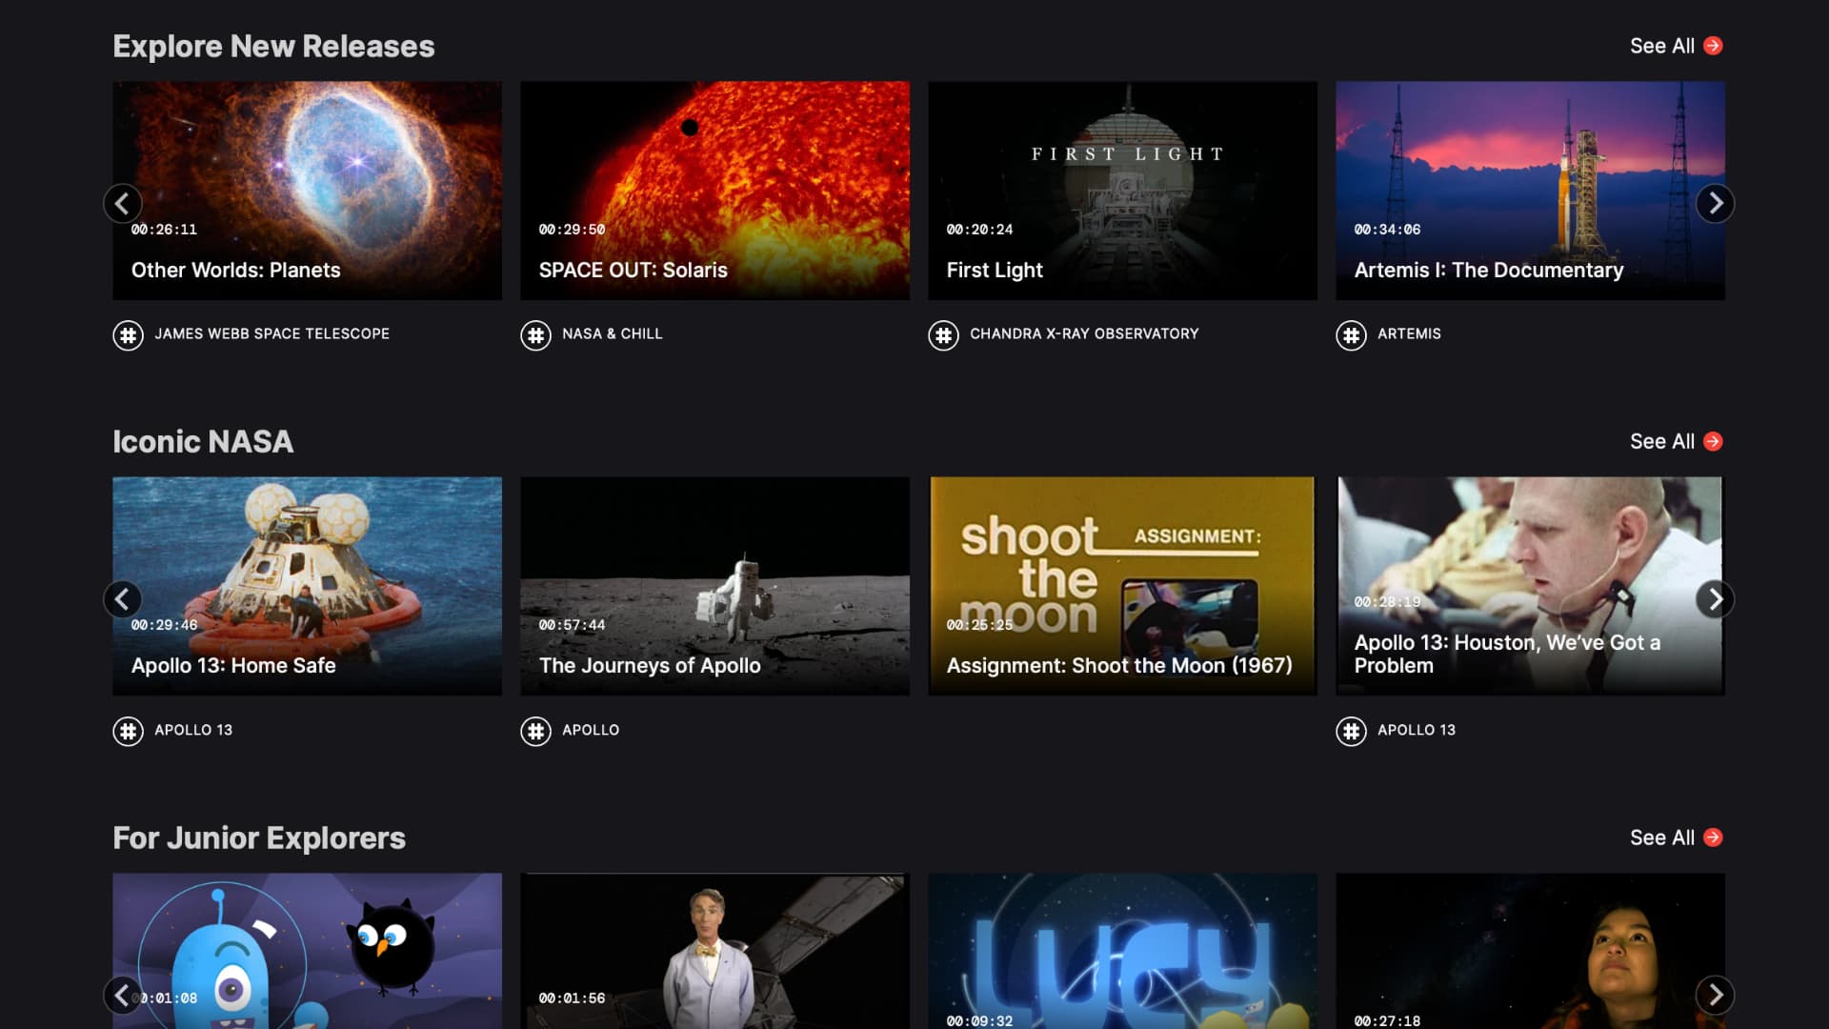Go back in Junior Explorers carousel
The image size is (1829, 1029).
[x=122, y=995]
